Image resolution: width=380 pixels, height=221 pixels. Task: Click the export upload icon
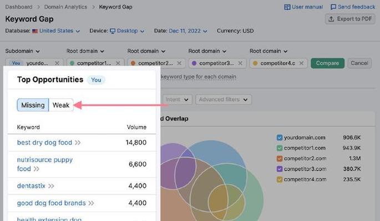coord(331,19)
